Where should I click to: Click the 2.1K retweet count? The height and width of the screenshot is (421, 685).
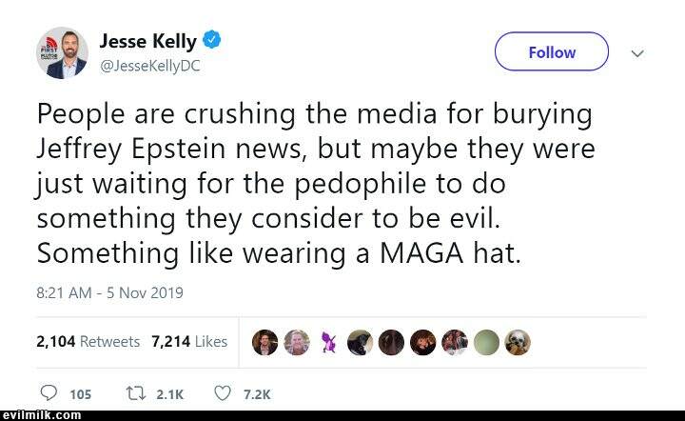click(x=170, y=393)
